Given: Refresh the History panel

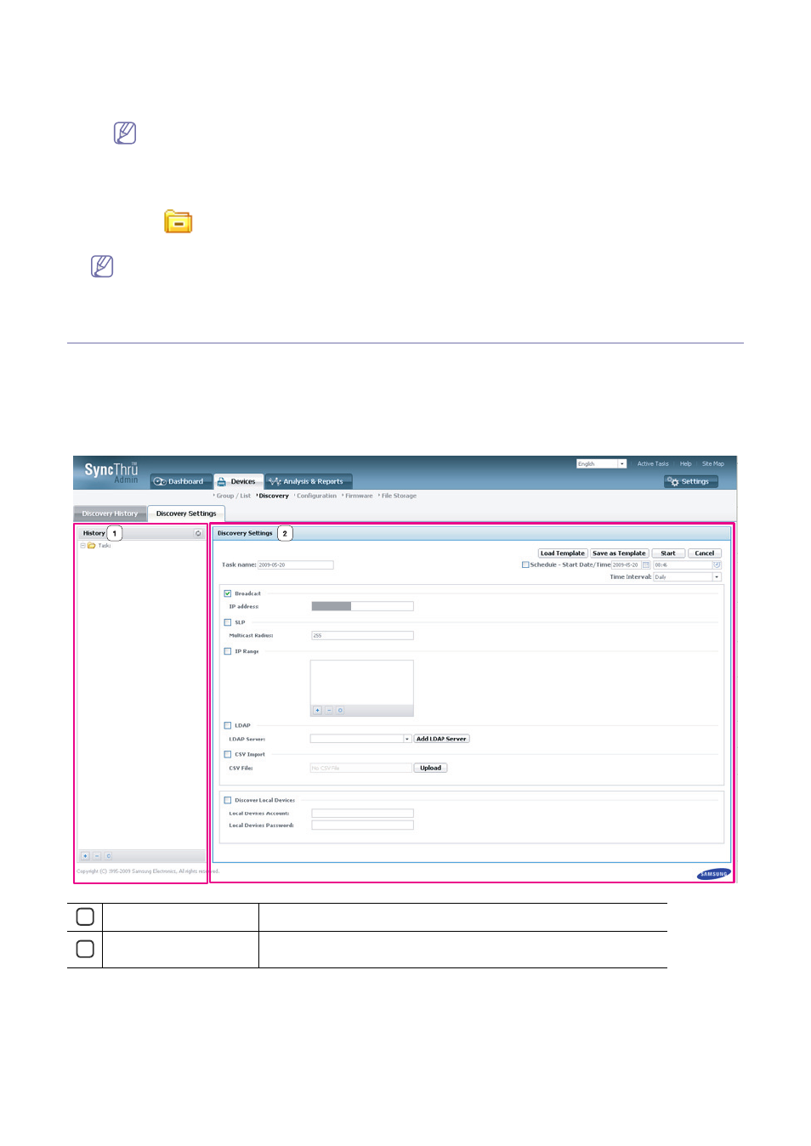Looking at the screenshot, I should 198,534.
